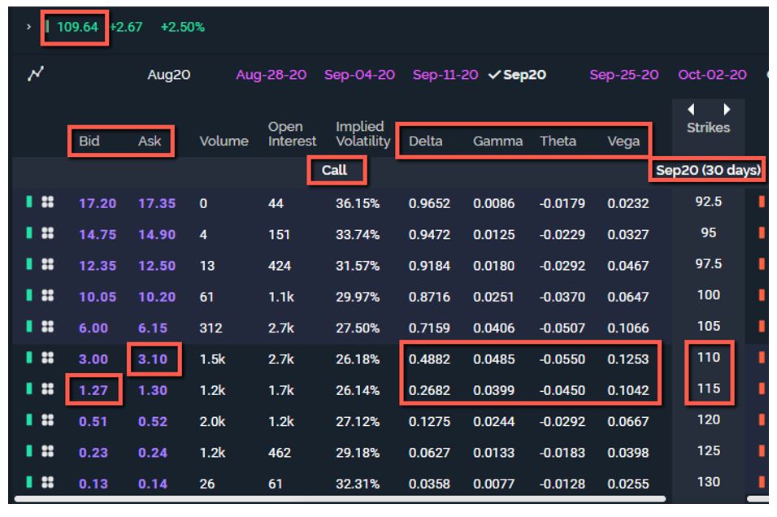Sort by the Open Interest column header
The width and height of the screenshot is (777, 517).
(x=292, y=134)
